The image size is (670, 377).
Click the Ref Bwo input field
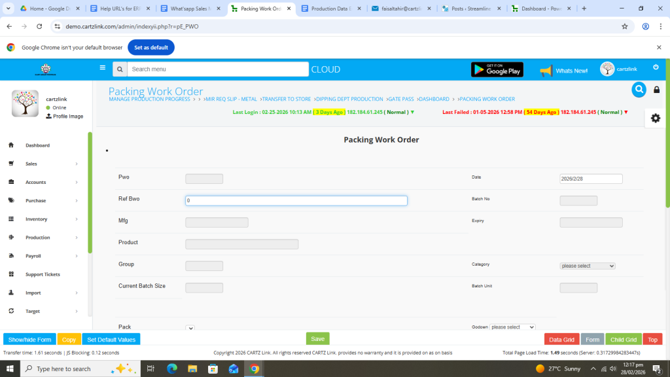click(x=296, y=201)
